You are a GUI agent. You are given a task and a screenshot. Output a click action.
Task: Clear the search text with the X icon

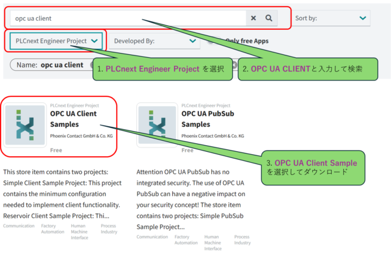254,18
